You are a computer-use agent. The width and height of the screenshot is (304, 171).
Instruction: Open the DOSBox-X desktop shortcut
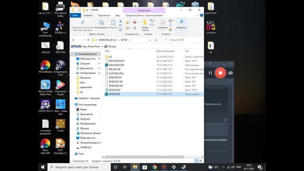pos(60,27)
